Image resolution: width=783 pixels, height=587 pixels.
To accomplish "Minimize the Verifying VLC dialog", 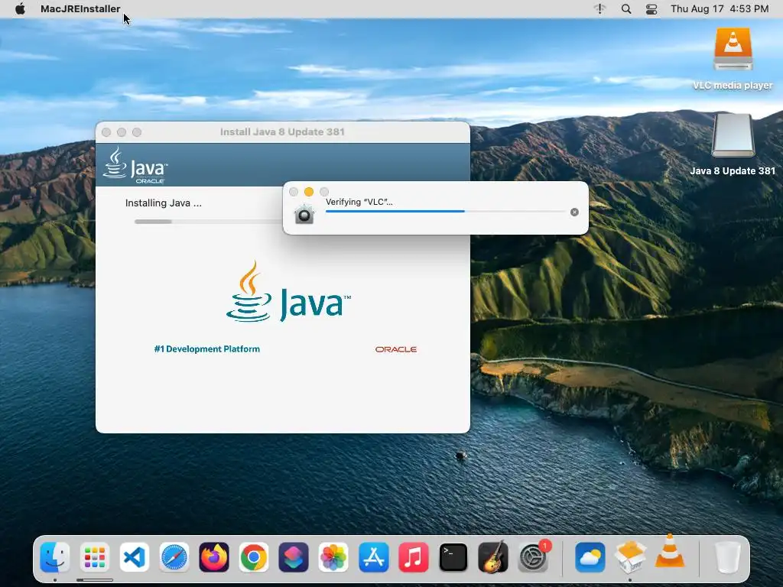I will [x=309, y=192].
